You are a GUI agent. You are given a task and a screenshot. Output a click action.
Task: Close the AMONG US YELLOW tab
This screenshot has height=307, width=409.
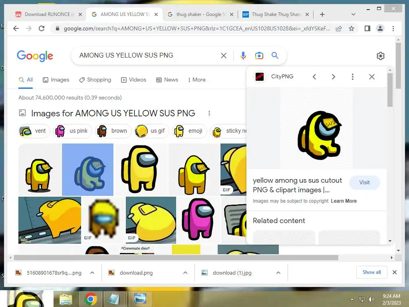[x=156, y=14]
